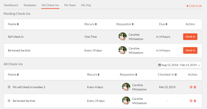The image size is (207, 109).
Task: Expand the My self check in number 2 row
Action: tap(9, 87)
